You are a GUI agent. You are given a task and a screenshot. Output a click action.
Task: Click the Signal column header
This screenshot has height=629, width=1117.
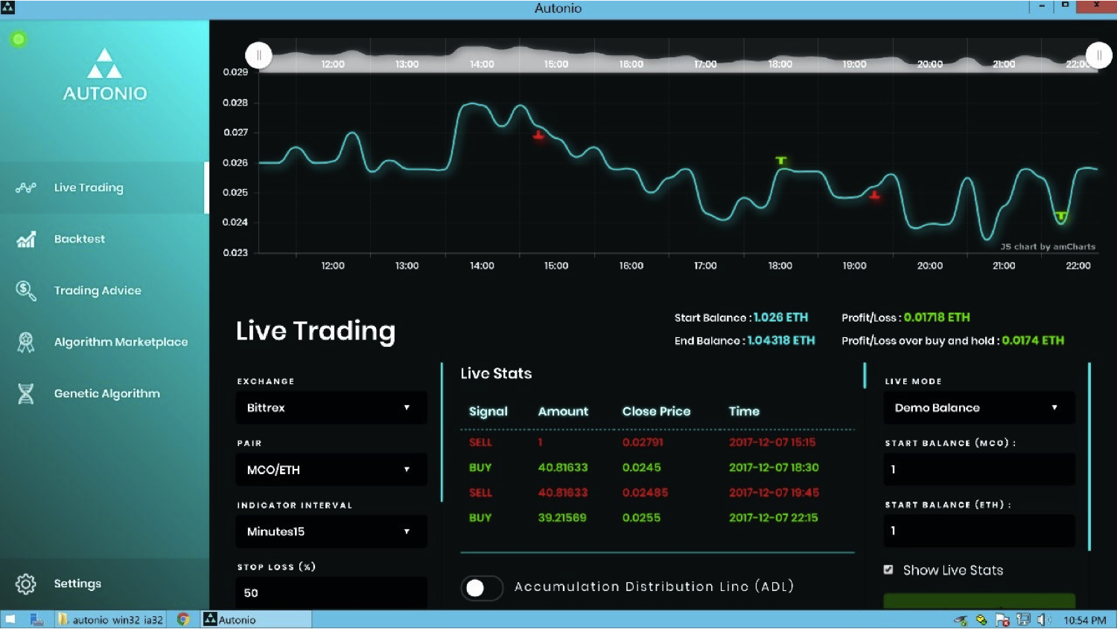point(488,411)
